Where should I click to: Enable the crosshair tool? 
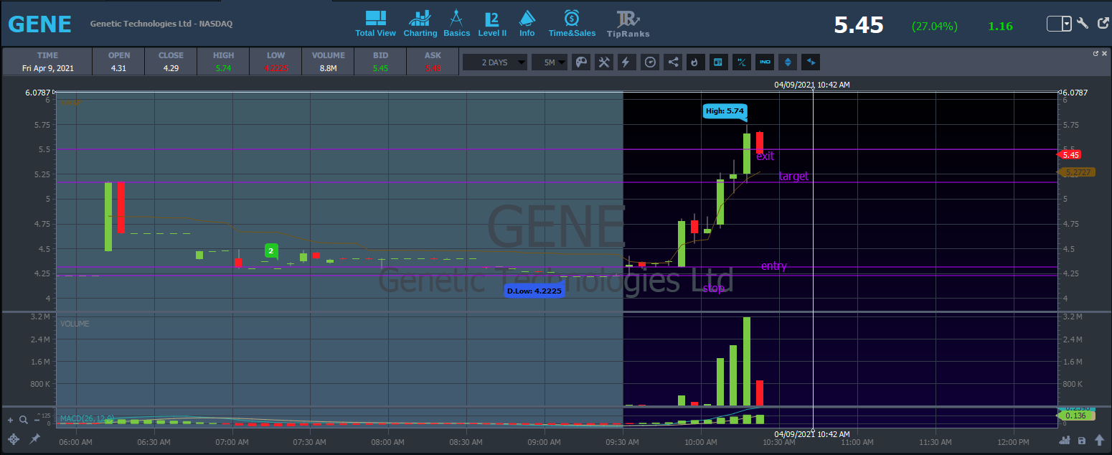point(14,439)
